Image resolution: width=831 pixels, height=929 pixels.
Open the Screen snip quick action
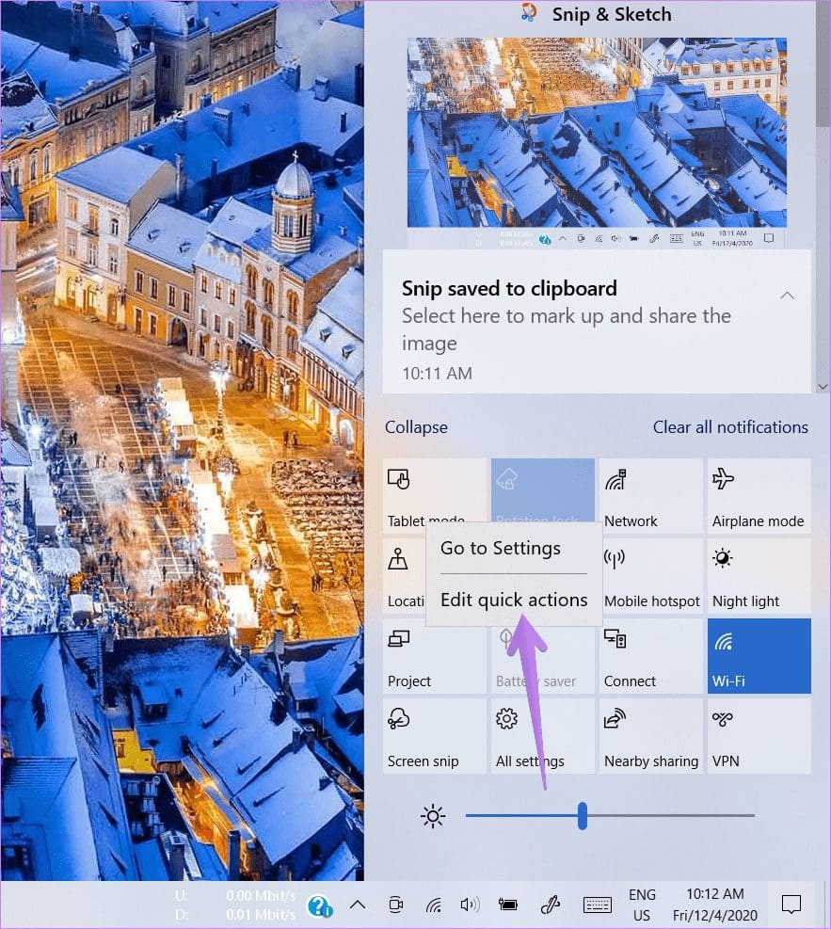434,735
